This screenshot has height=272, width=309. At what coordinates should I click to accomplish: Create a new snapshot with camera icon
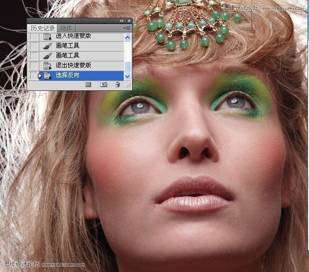(104, 85)
